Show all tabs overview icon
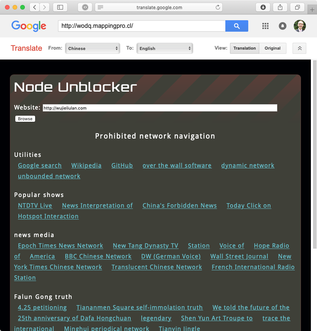Screen dimensions: 317x331 pyautogui.click(x=298, y=7)
